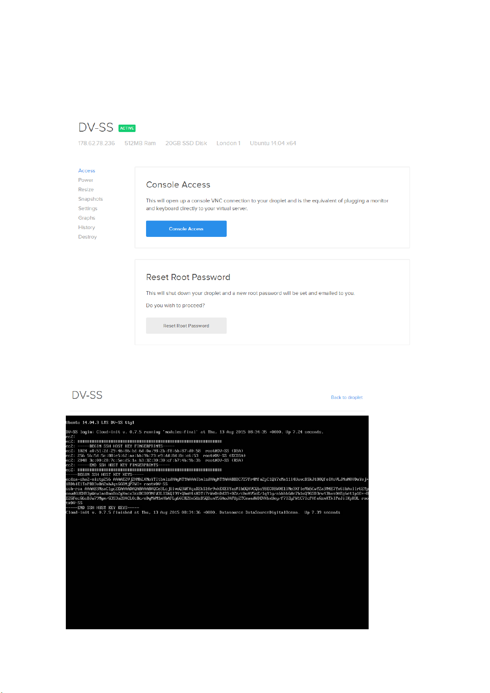Click the blue Console Access button
This screenshot has height=693, width=490.
tap(186, 229)
